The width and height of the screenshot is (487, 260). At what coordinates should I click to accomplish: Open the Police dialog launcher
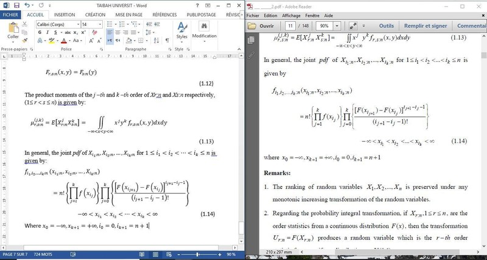(101, 49)
